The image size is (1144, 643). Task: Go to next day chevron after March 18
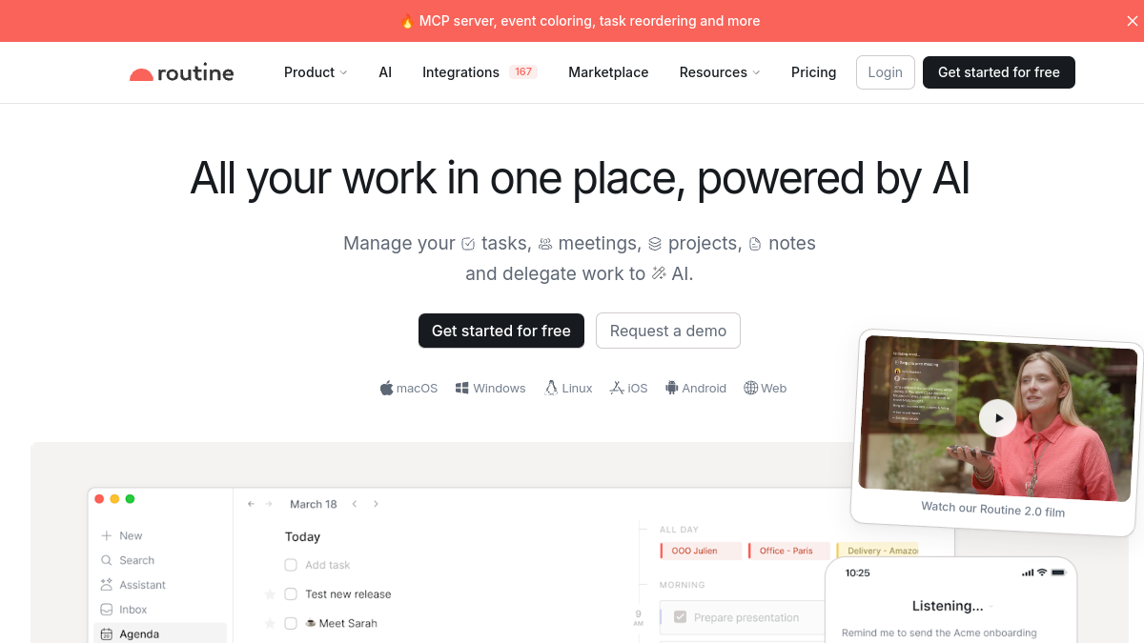pyautogui.click(x=376, y=504)
